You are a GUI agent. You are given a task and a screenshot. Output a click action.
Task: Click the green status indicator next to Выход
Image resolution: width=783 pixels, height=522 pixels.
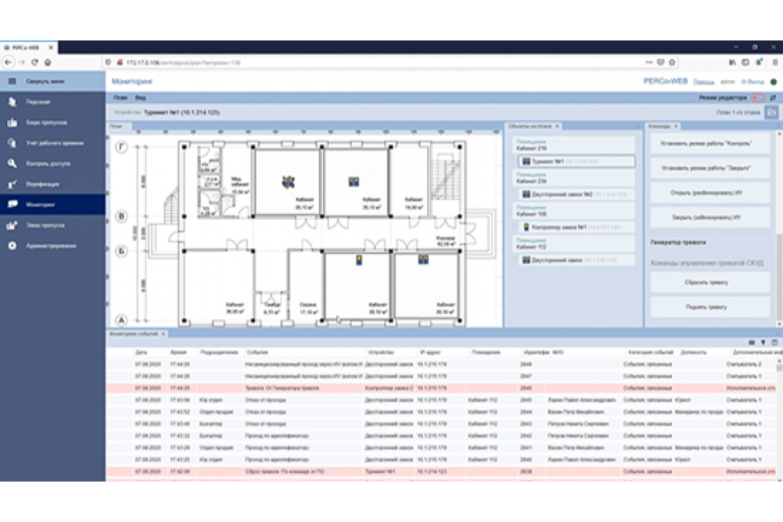(x=773, y=82)
